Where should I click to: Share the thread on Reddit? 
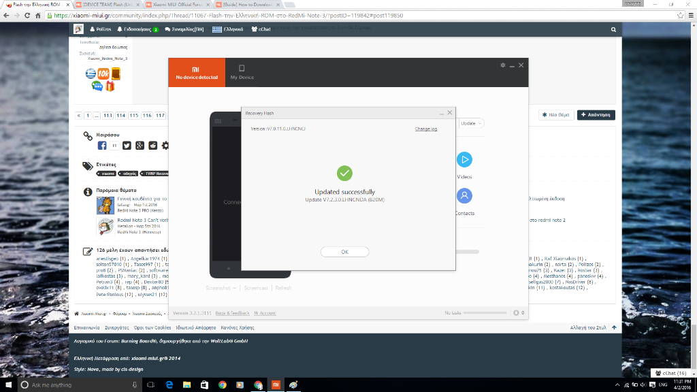(153, 146)
